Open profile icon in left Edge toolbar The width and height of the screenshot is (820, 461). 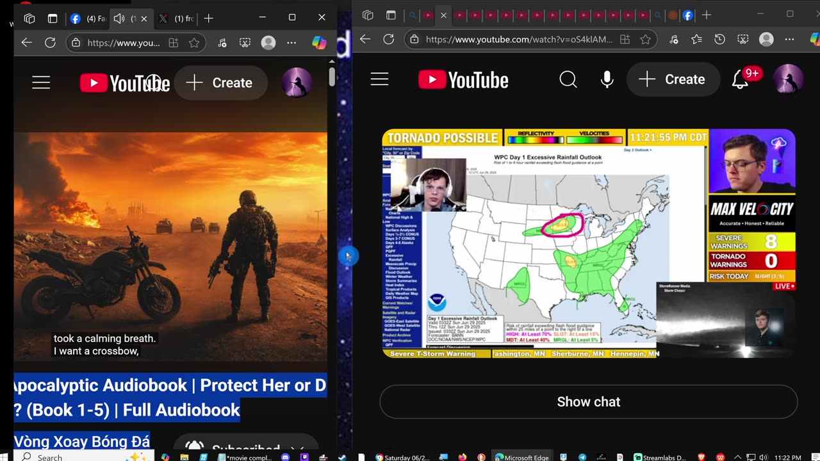(268, 43)
